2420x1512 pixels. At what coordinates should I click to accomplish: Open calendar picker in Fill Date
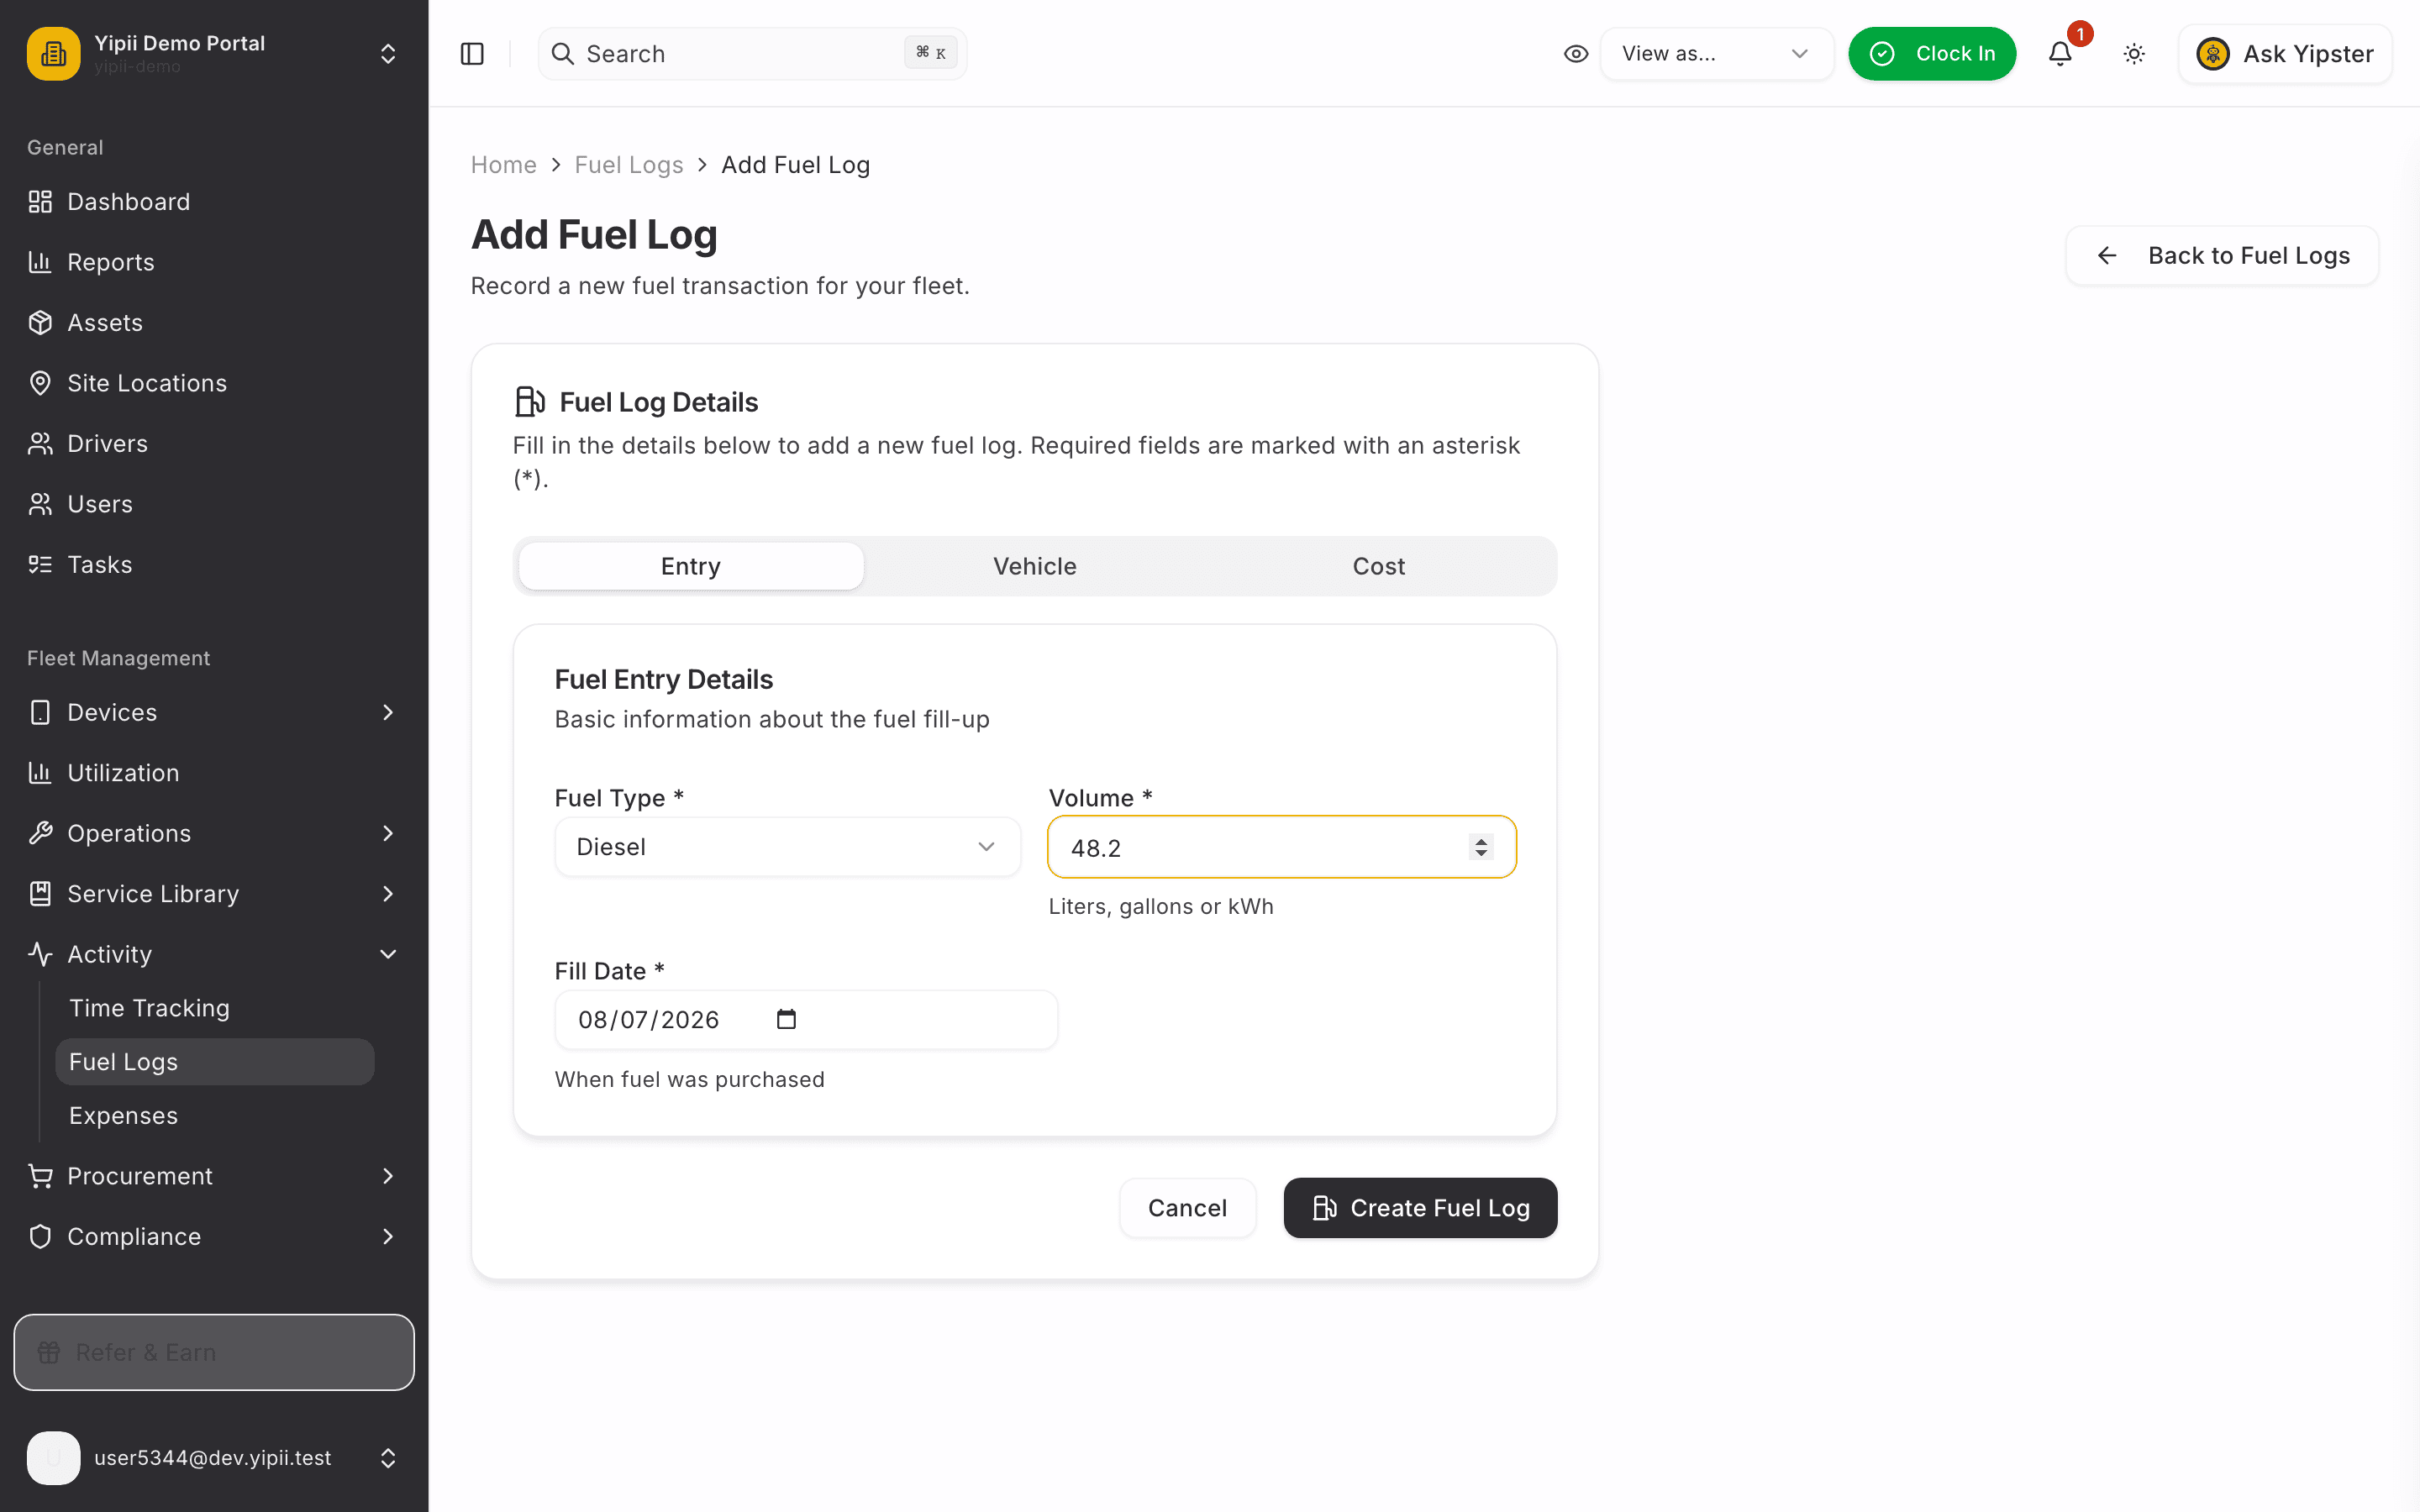click(x=786, y=1019)
